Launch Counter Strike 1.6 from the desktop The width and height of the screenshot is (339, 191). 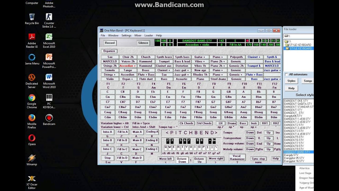coord(49,20)
